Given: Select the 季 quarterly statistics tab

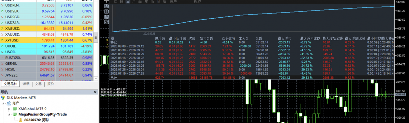Looking at the screenshot, I should pos(140,2).
